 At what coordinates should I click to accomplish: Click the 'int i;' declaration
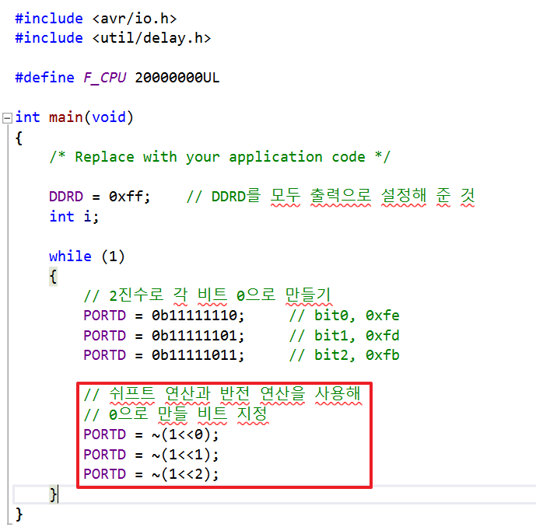coord(74,217)
